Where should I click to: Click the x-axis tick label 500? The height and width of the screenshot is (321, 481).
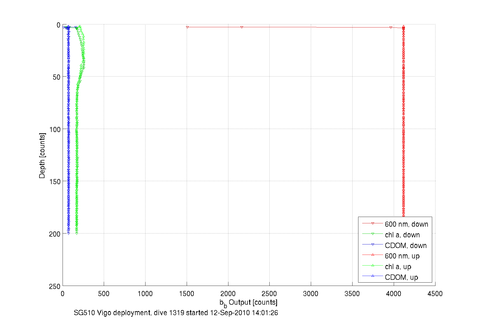click(104, 294)
